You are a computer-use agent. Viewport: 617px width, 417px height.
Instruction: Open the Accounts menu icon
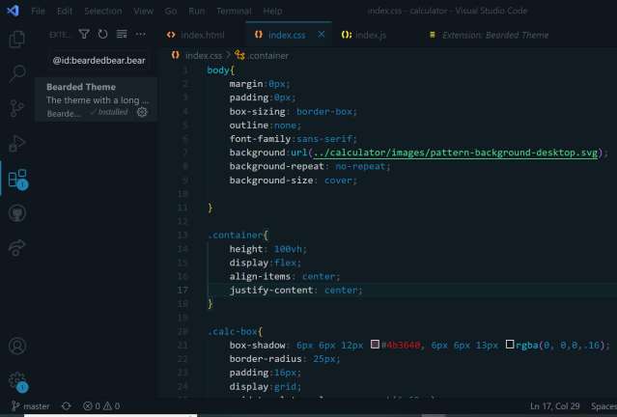(17, 347)
